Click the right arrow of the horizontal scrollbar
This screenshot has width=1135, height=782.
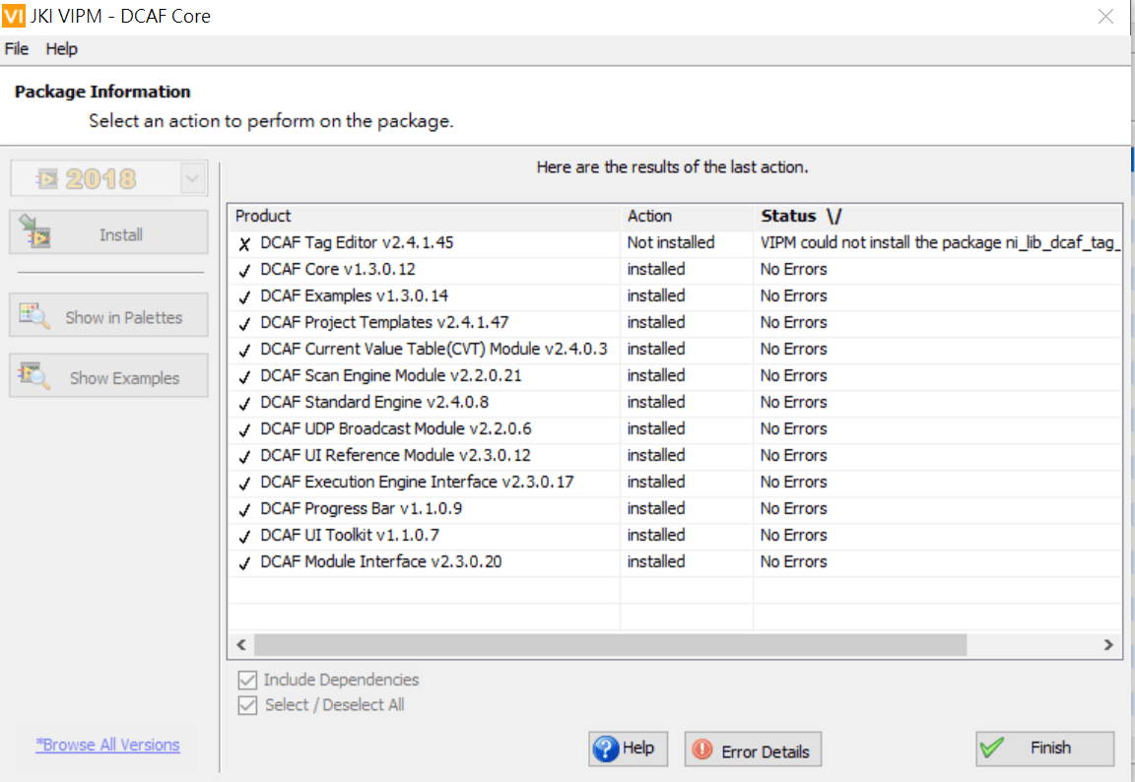coord(1107,644)
